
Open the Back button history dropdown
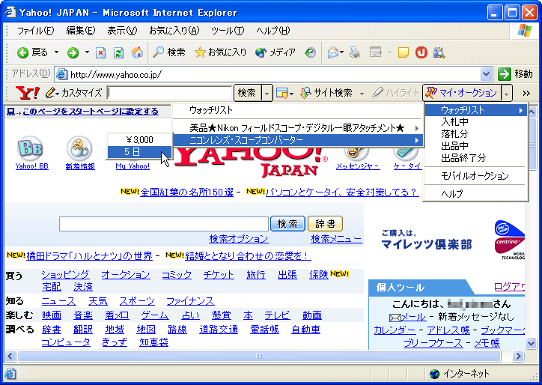point(56,52)
